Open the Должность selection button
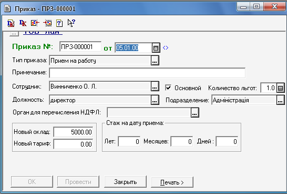Screen dimensions: 287x194 [x=155, y=100]
